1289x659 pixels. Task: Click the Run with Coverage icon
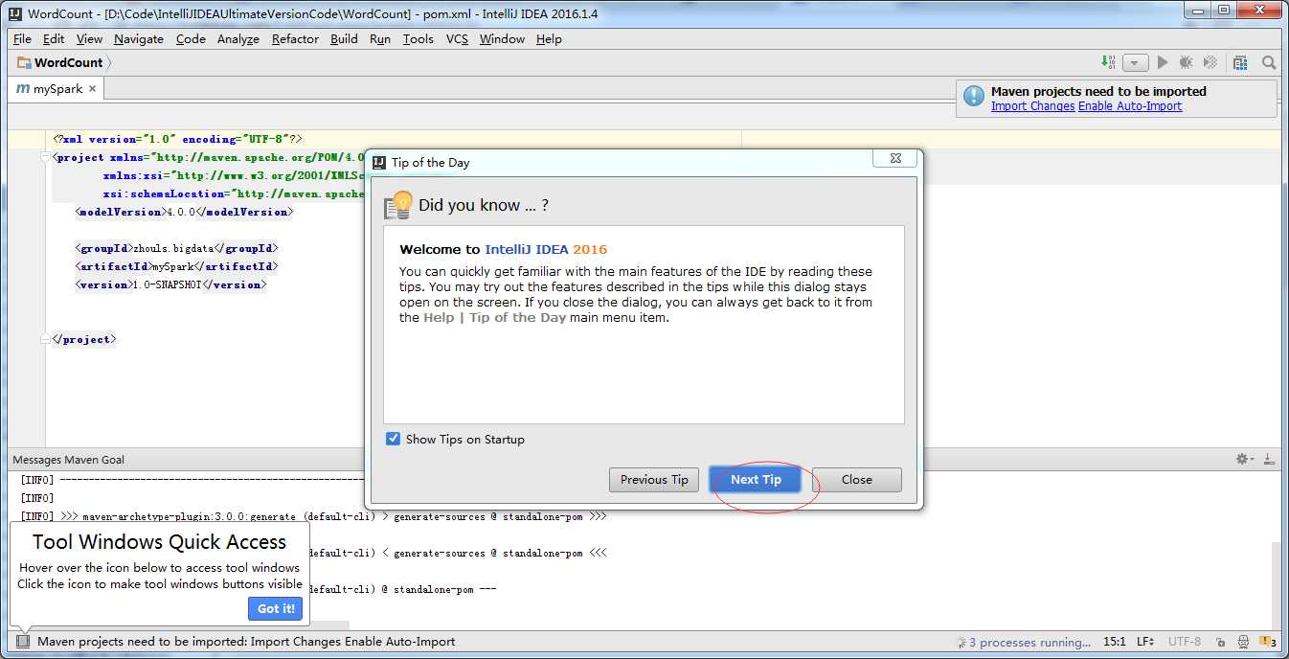(1210, 62)
